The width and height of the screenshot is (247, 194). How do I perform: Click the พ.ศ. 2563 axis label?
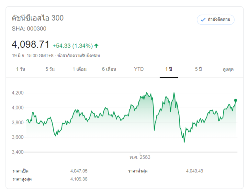140,157
